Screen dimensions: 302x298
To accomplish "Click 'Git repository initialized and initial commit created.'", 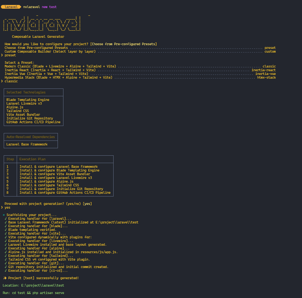I will pos(57,267).
